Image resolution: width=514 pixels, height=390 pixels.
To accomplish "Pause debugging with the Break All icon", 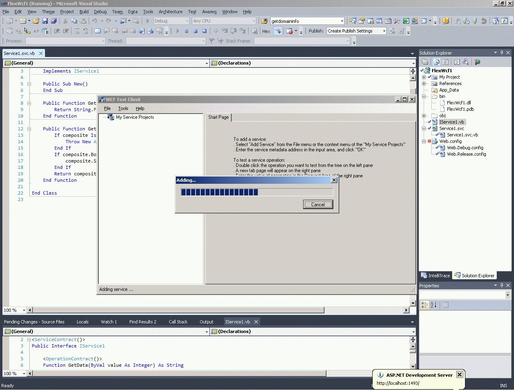I will [186, 31].
